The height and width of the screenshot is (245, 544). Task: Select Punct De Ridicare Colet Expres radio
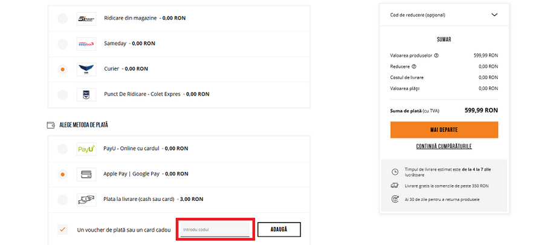click(x=62, y=94)
